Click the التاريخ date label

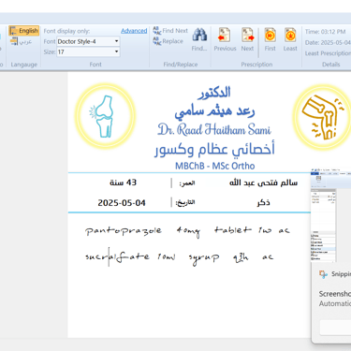point(185,203)
